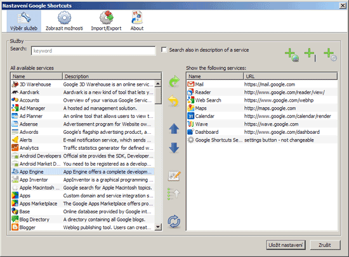Click Uložit nastavení button
The width and height of the screenshot is (349, 257).
tap(286, 245)
